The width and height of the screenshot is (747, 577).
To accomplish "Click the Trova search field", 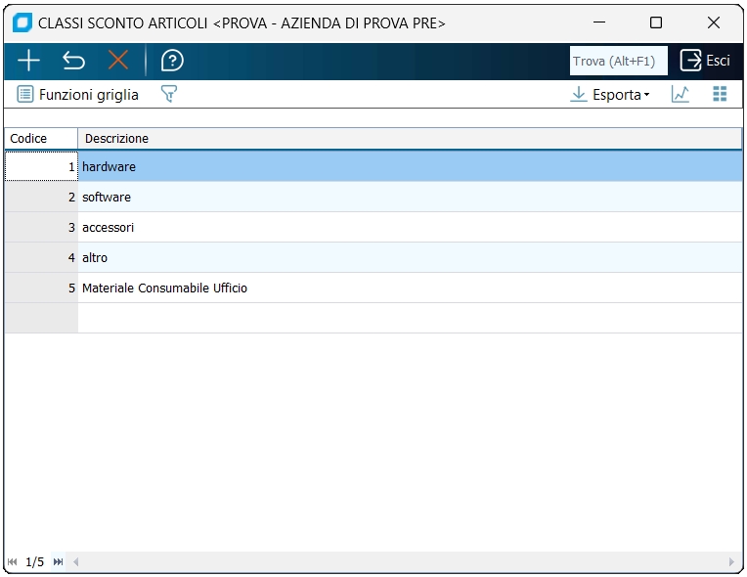I will 618,61.
